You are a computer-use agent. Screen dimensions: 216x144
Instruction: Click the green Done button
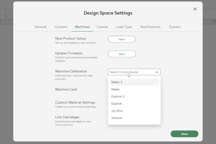click(184, 134)
